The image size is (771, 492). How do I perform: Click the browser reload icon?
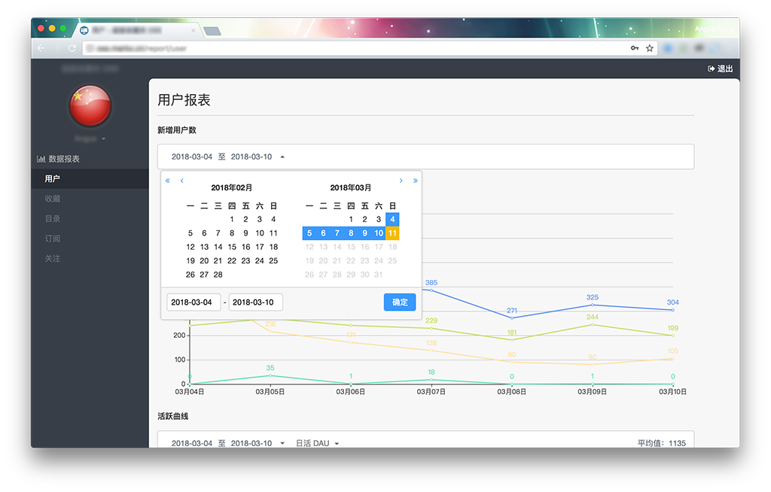coord(72,48)
